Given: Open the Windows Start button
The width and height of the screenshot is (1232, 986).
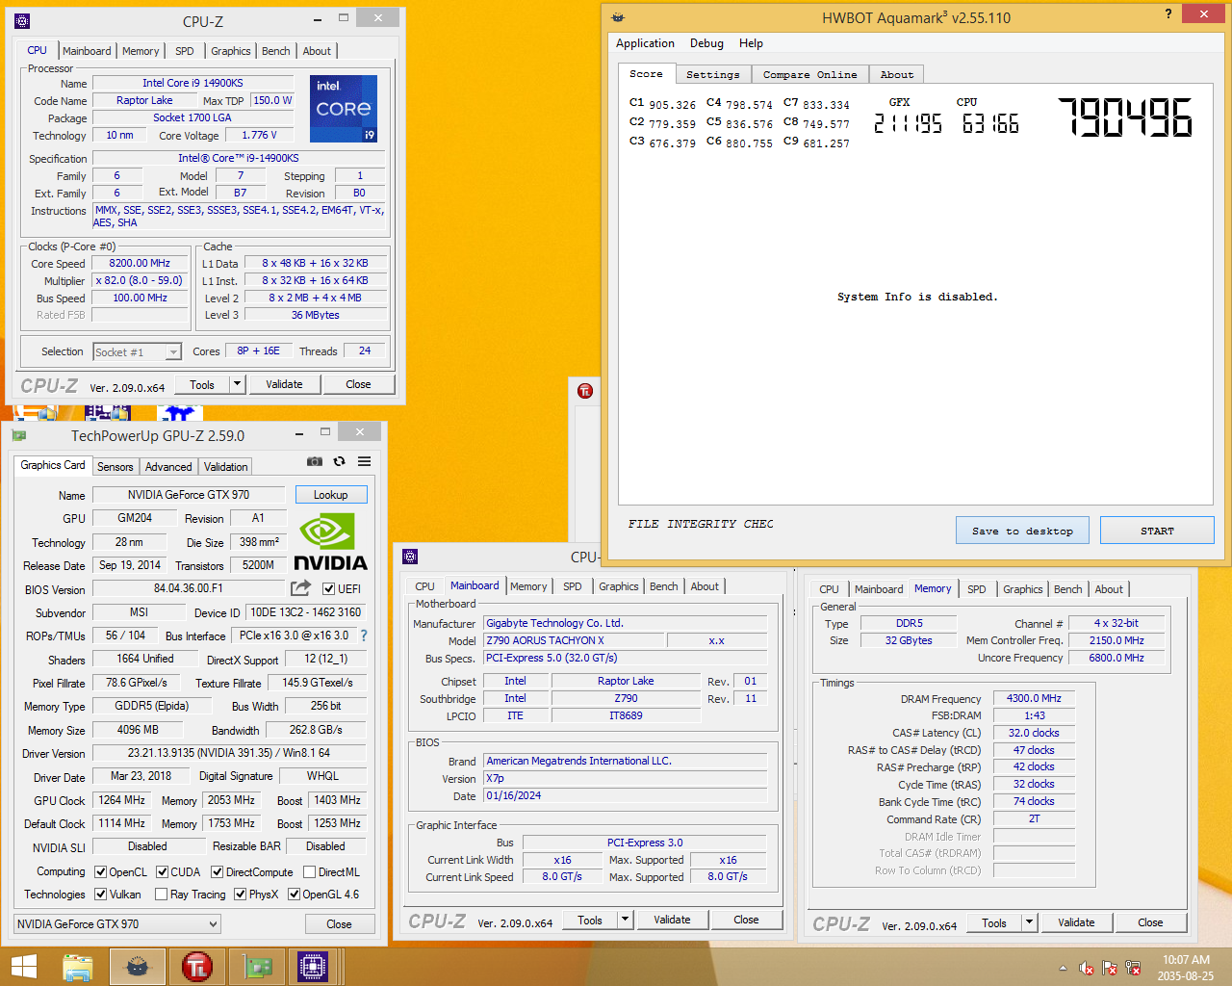Looking at the screenshot, I should coord(24,967).
